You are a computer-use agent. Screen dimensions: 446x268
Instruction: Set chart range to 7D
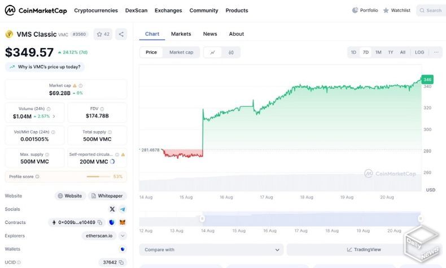pyautogui.click(x=366, y=53)
